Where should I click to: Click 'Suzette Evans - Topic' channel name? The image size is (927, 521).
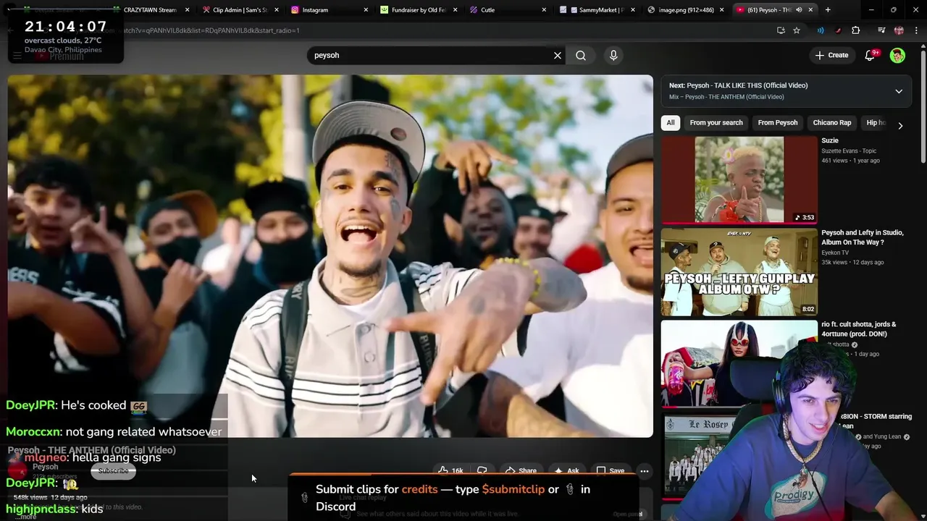848,151
